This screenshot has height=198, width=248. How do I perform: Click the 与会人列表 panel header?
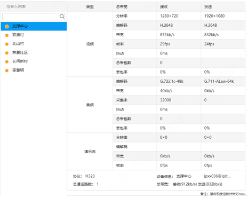(34, 6)
